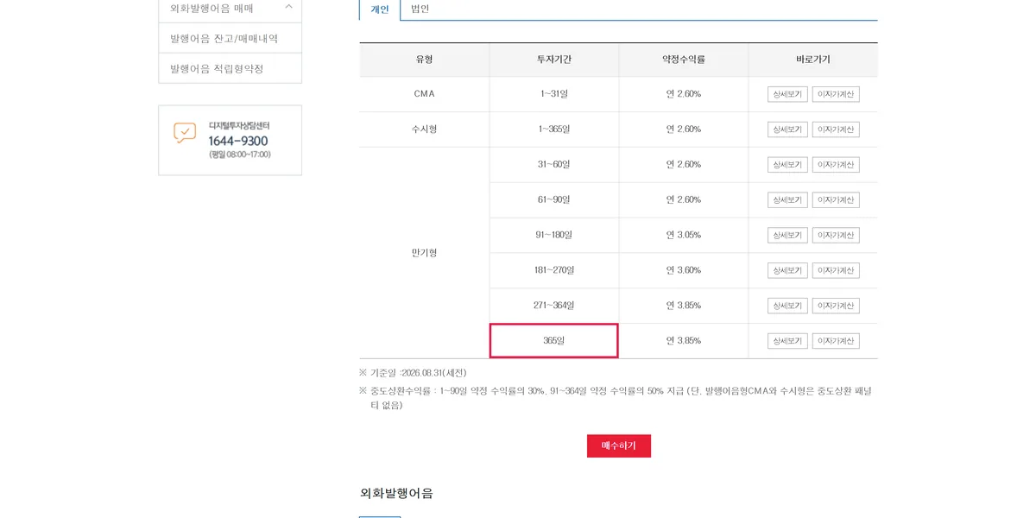This screenshot has width=1036, height=518.
Task: Open interest calculator for 91~180일 period
Action: click(836, 236)
